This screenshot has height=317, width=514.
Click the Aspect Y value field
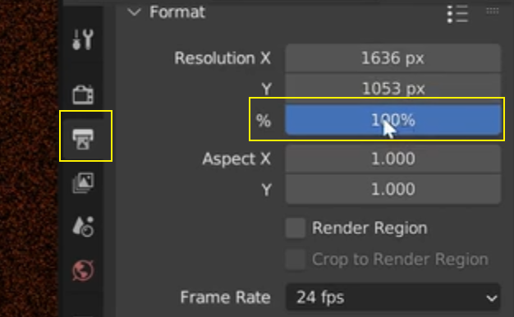pos(393,189)
